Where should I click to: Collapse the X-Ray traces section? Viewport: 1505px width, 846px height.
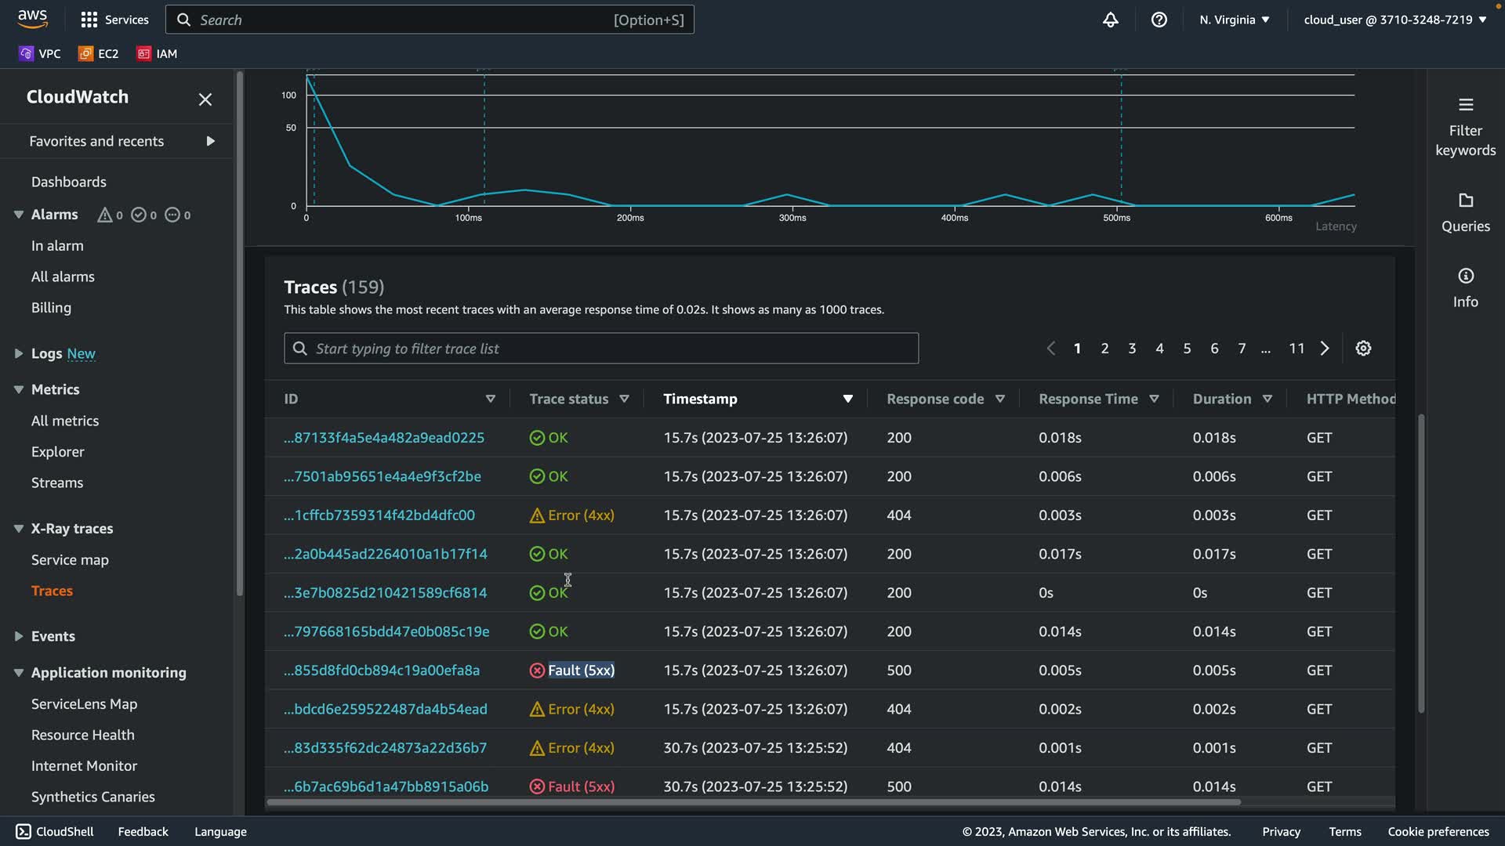tap(19, 529)
